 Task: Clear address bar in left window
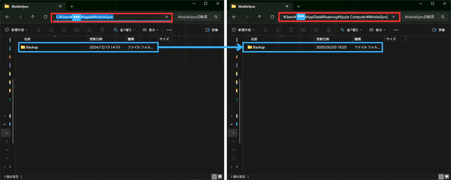[x=166, y=17]
